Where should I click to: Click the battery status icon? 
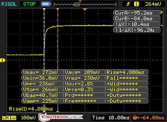tap(46, 4)
